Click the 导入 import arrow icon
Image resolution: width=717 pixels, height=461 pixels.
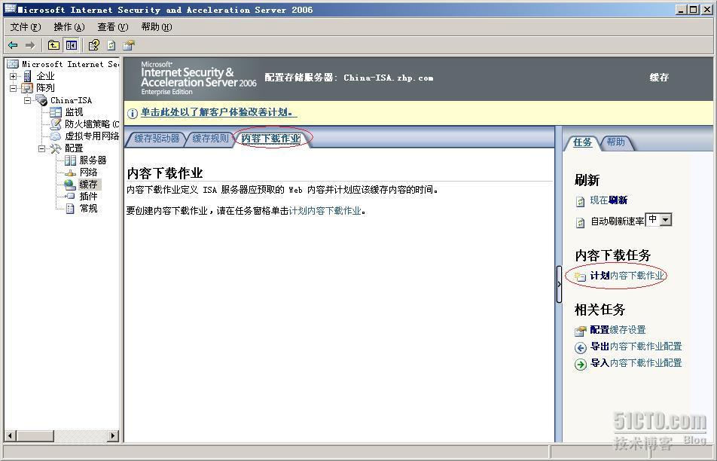pos(580,364)
